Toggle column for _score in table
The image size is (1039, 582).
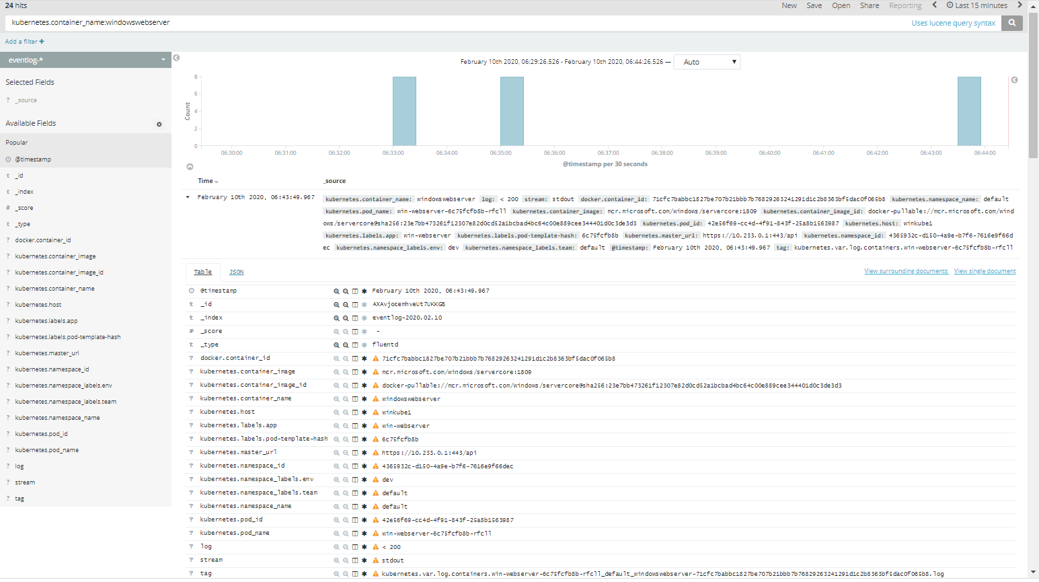click(x=355, y=332)
